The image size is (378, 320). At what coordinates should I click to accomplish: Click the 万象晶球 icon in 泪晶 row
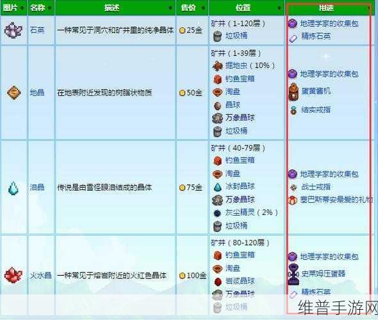[217, 200]
